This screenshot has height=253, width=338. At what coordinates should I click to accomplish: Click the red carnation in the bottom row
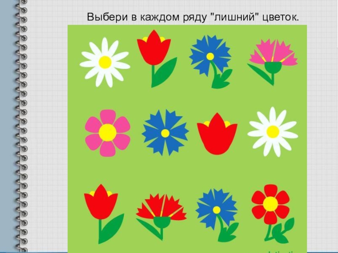coord(161,211)
